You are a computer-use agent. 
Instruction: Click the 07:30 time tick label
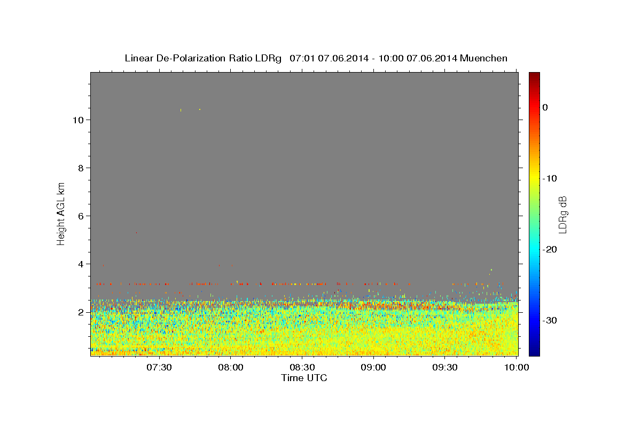click(x=159, y=367)
